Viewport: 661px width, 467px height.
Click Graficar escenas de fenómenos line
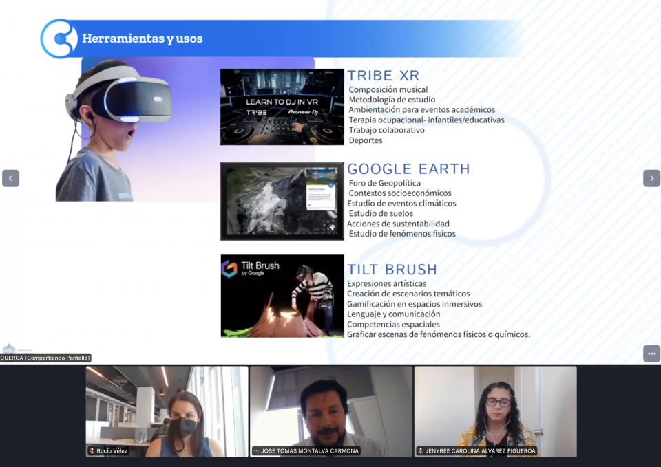click(x=439, y=334)
